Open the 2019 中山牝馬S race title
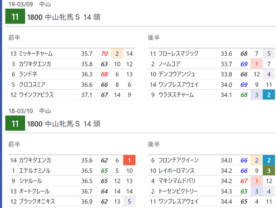The width and height of the screenshot is (276, 208). pos(64,17)
